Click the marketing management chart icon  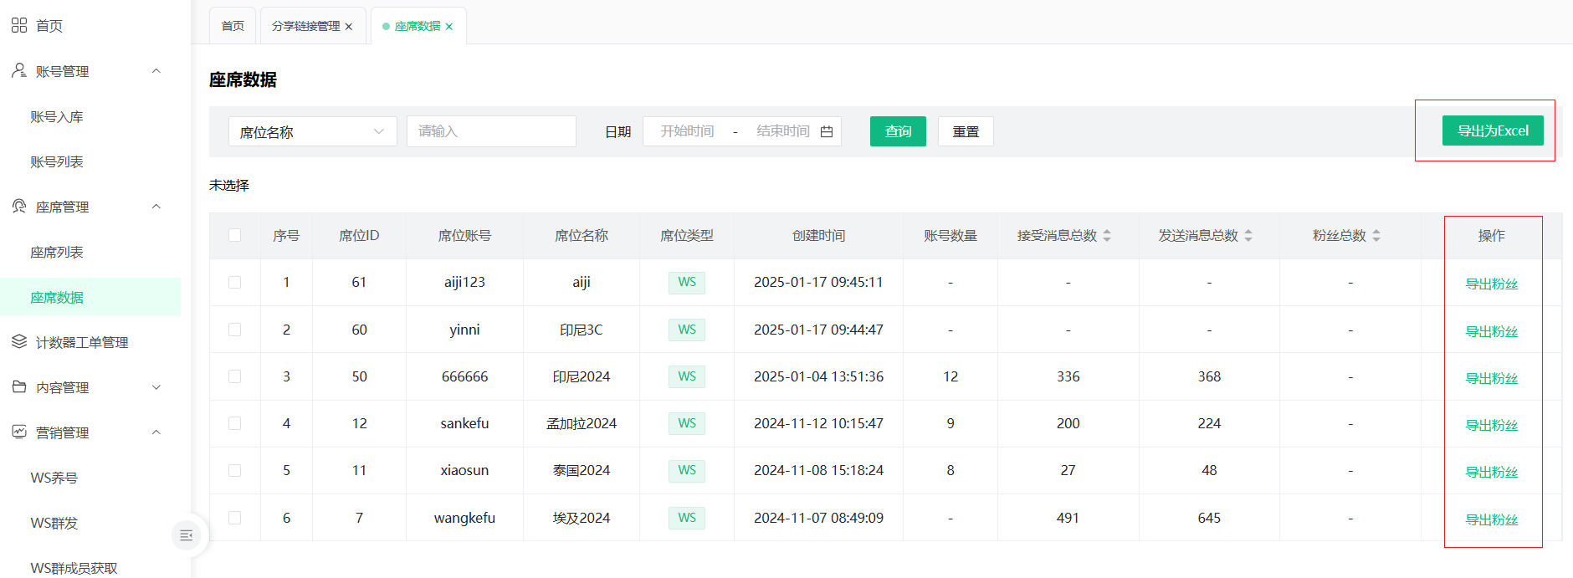(x=19, y=432)
